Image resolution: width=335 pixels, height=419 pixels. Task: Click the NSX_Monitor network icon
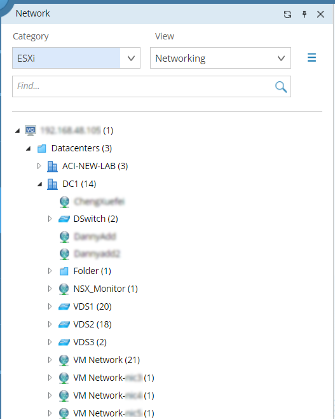click(64, 289)
